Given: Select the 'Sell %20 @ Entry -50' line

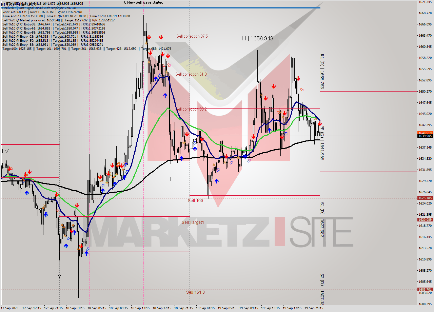Looking at the screenshot, I should (53, 40).
